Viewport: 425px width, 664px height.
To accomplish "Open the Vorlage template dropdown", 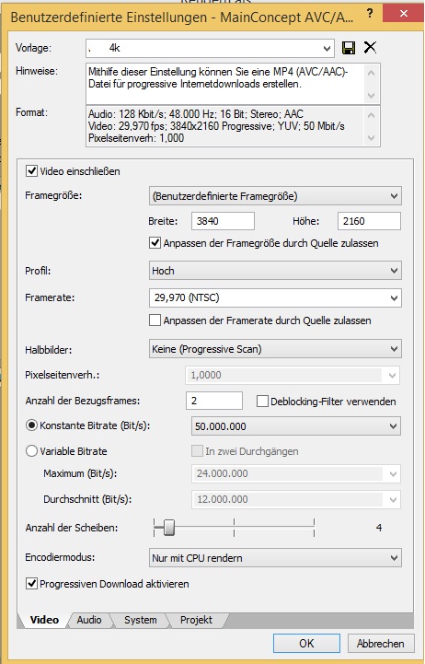I will [x=210, y=48].
